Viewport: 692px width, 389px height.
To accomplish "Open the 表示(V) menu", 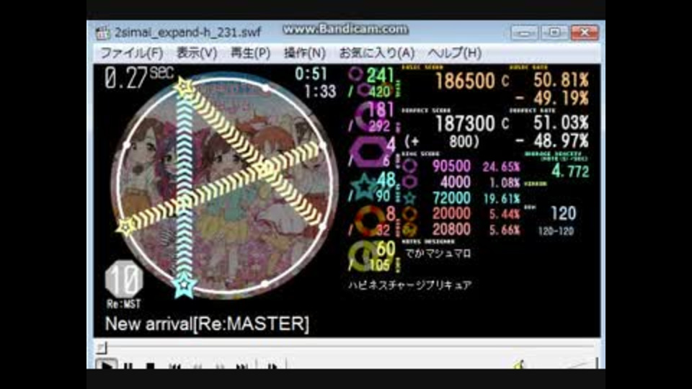I will tap(197, 53).
